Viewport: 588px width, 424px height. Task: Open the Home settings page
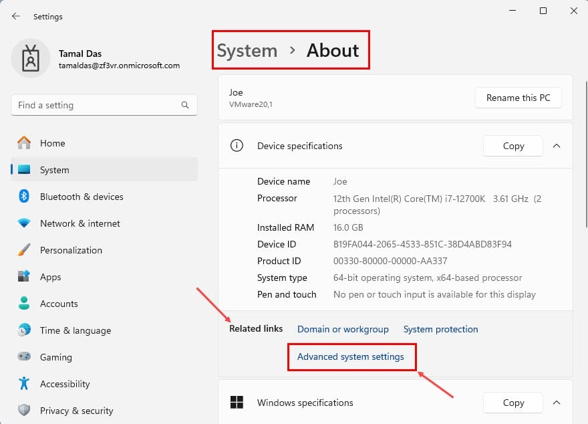(x=104, y=143)
